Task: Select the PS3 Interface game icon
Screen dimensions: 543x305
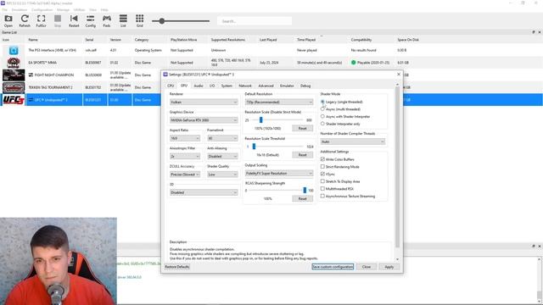Action: coord(14,51)
